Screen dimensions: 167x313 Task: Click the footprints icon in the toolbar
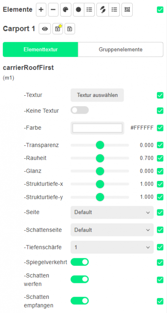coord(103,10)
